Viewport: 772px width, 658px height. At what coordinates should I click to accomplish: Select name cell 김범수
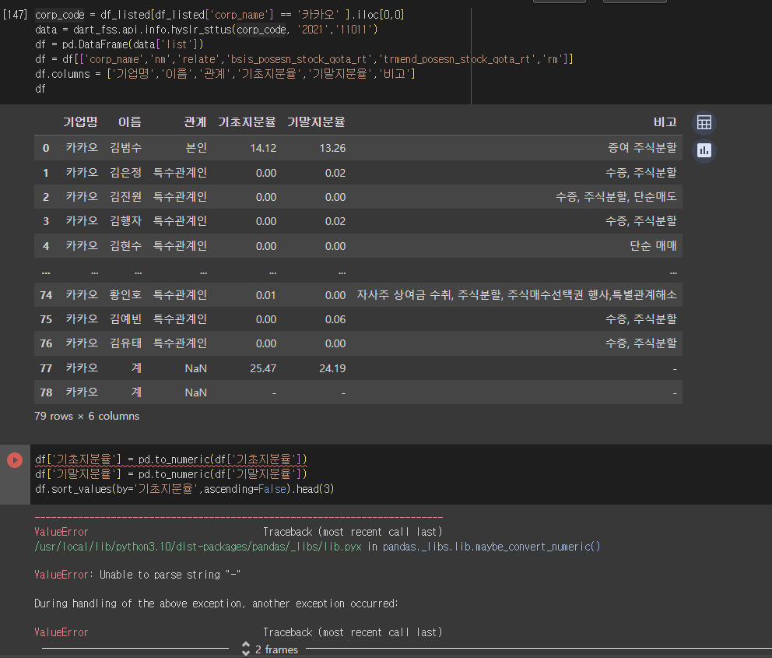coord(125,148)
